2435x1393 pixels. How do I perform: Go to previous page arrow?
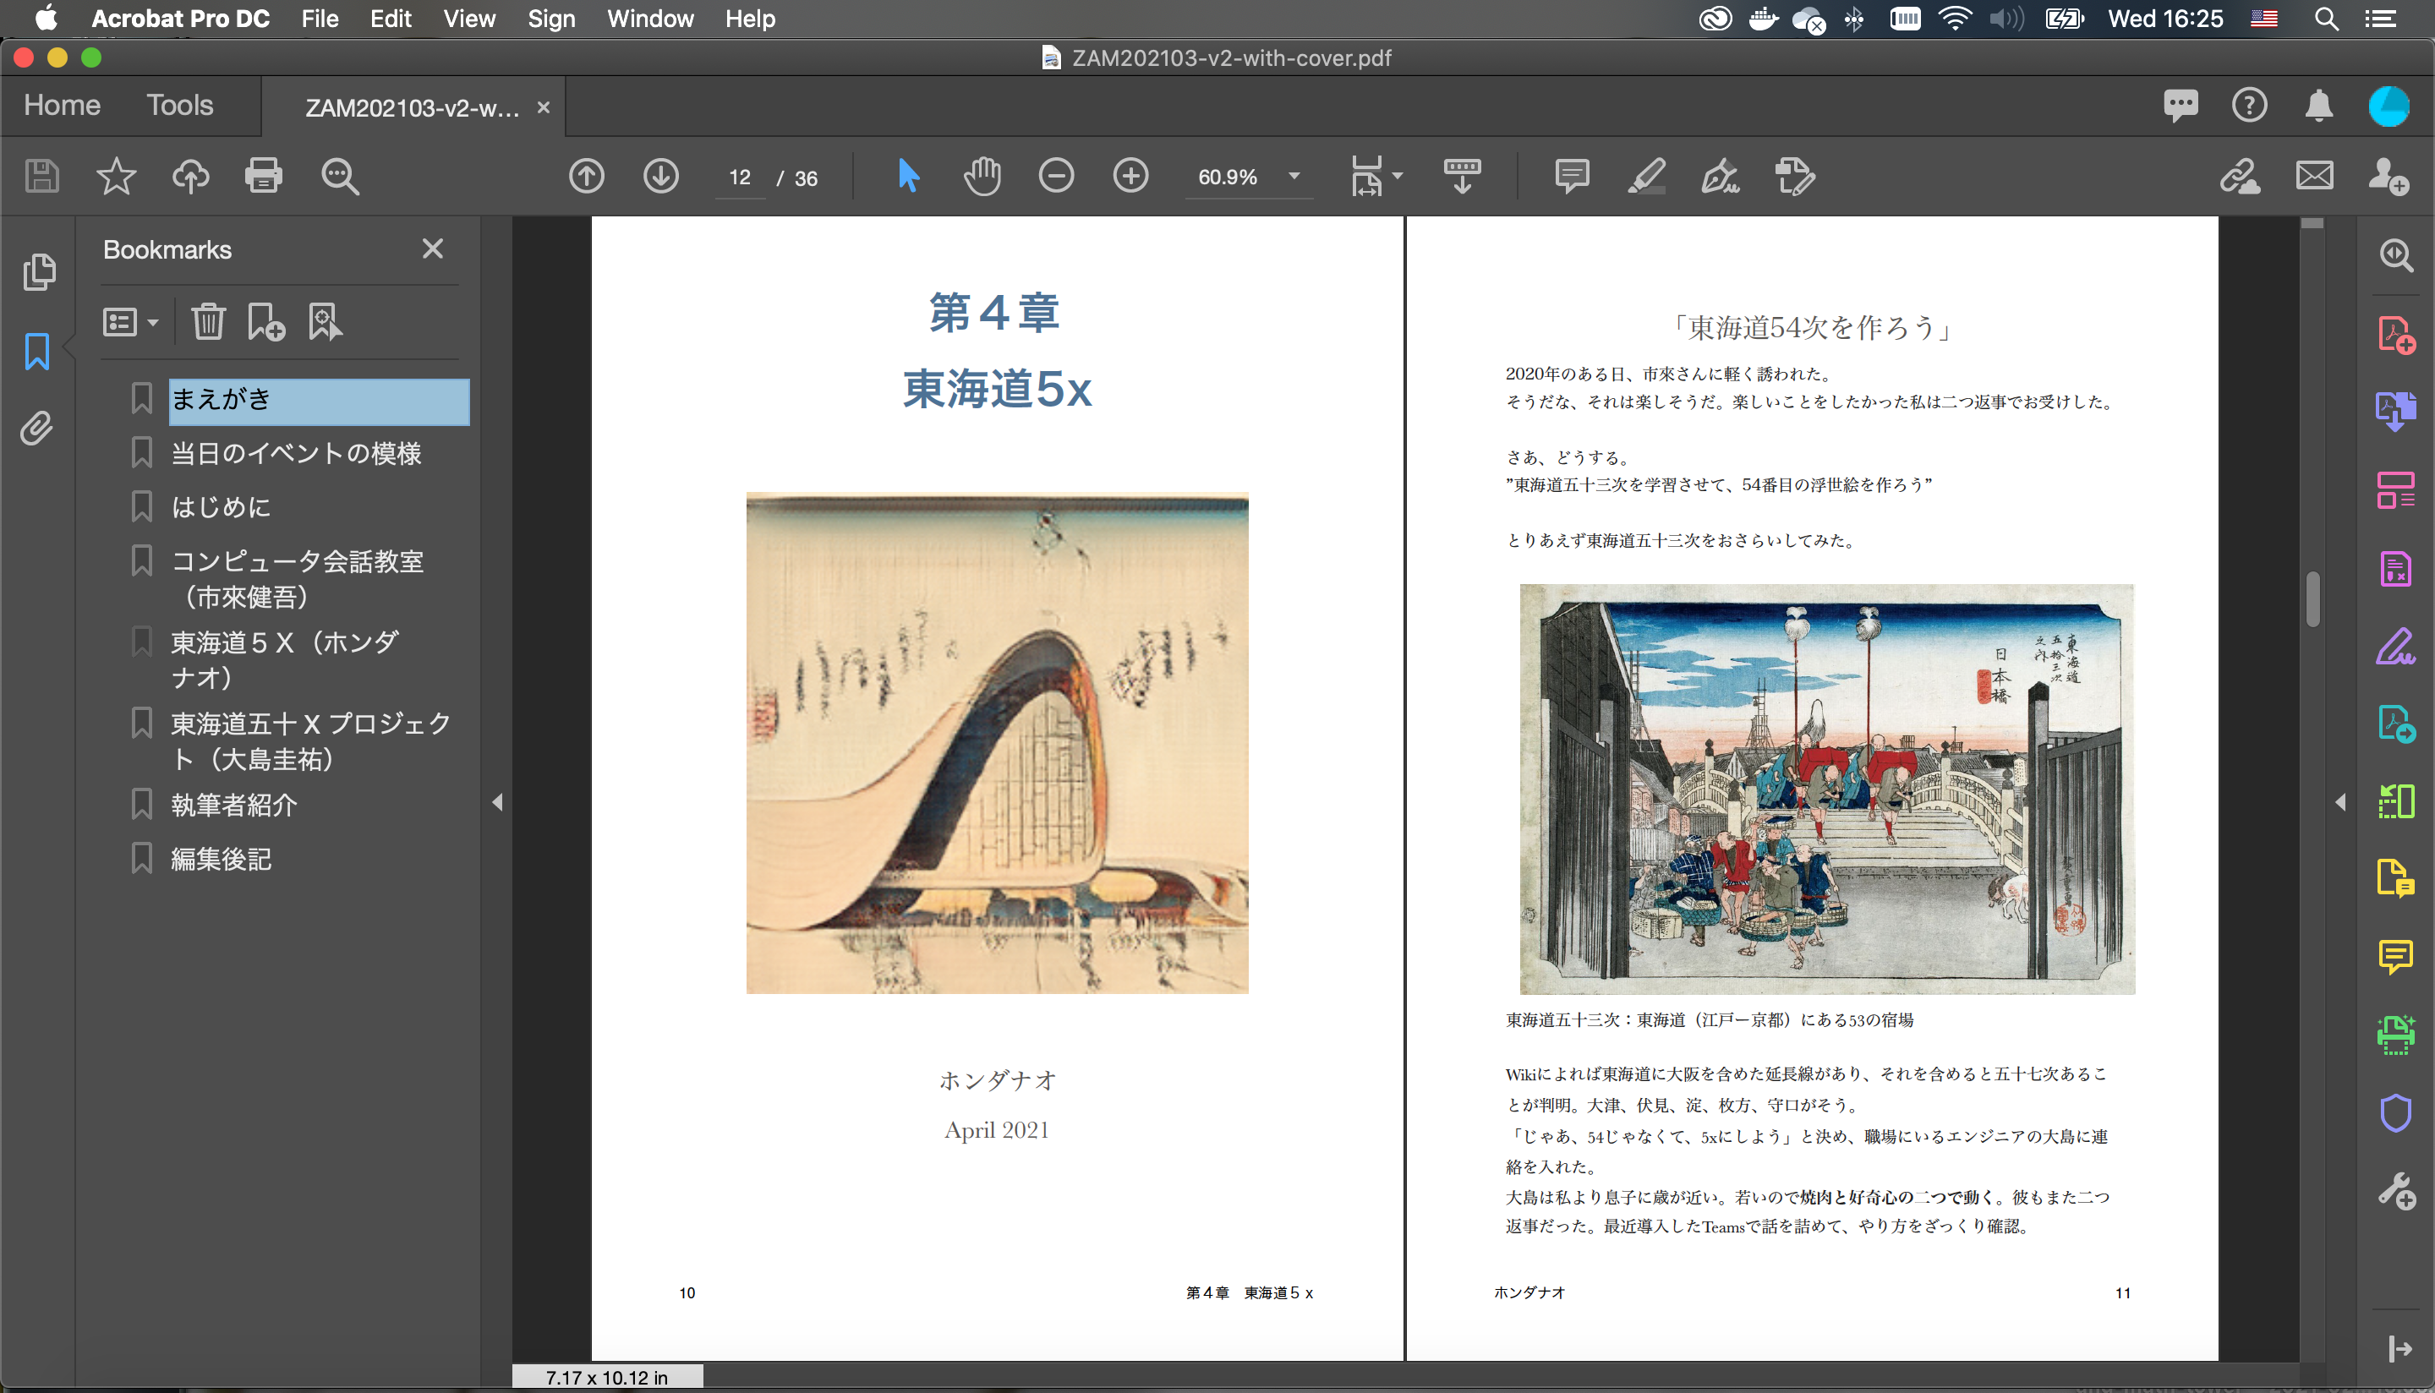(587, 177)
